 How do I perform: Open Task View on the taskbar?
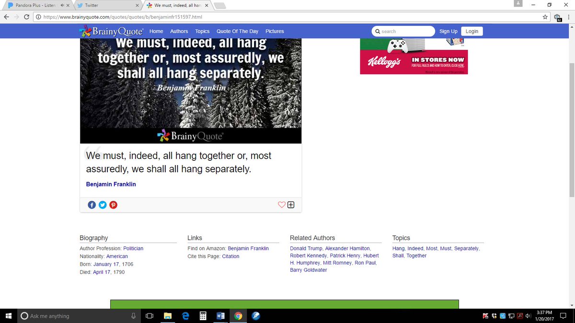149,316
